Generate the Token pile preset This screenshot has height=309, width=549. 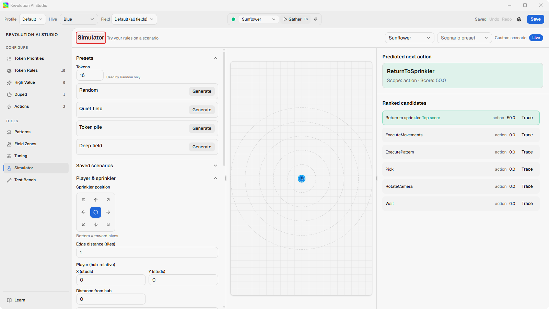(x=202, y=128)
